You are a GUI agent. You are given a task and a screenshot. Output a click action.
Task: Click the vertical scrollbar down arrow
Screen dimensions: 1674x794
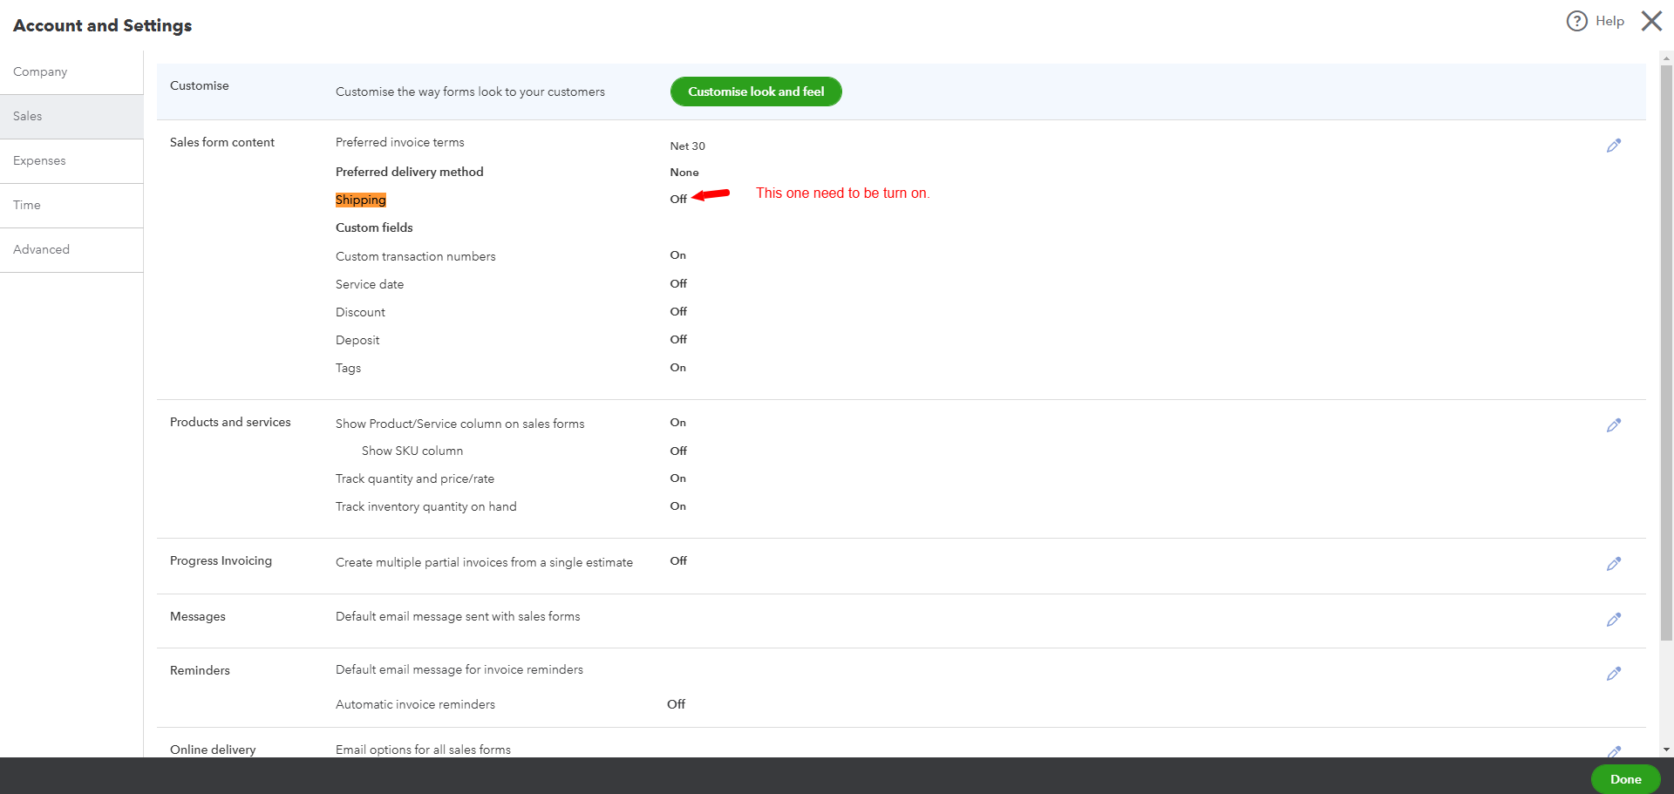click(1666, 749)
